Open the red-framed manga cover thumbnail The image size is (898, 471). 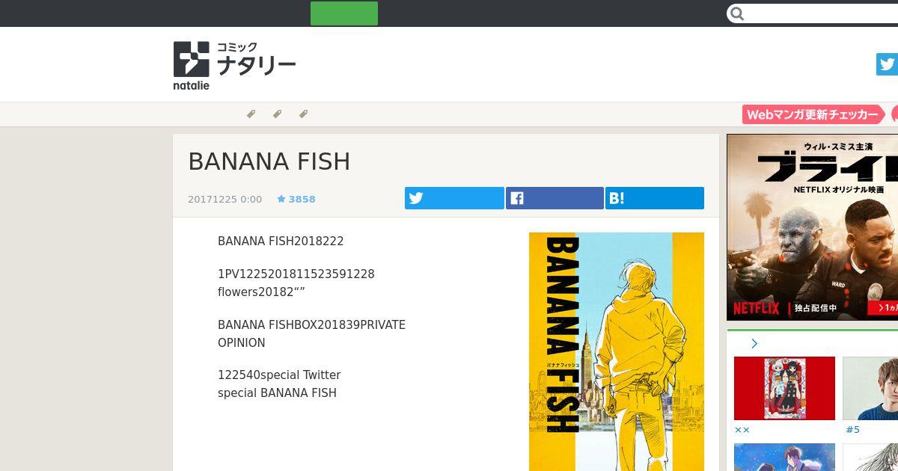click(784, 388)
